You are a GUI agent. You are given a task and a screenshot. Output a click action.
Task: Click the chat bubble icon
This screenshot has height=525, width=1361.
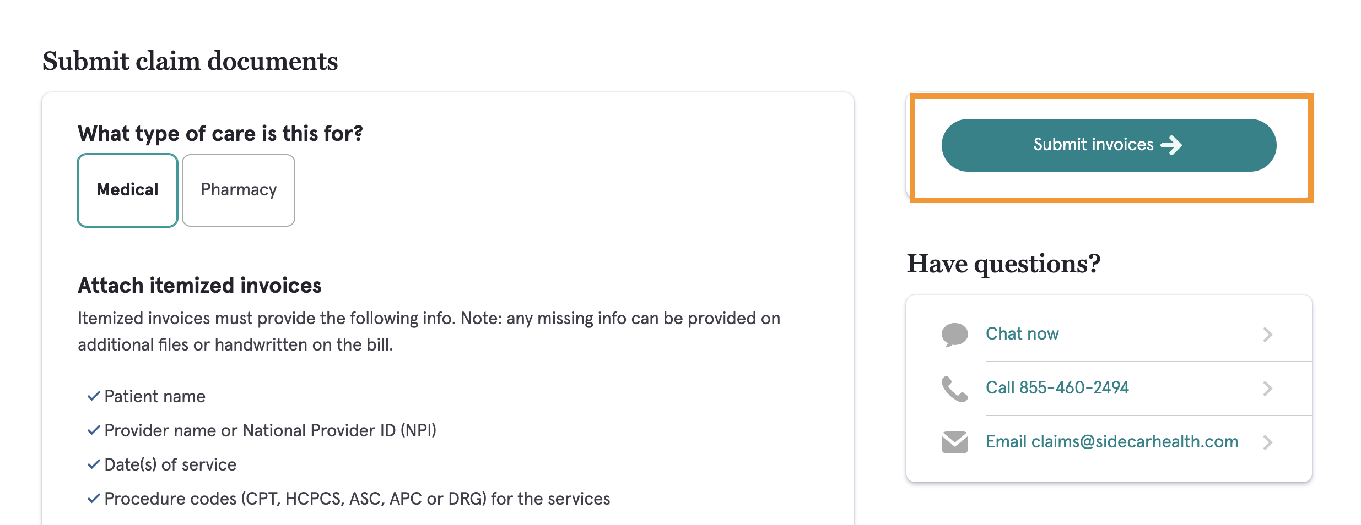click(x=954, y=335)
